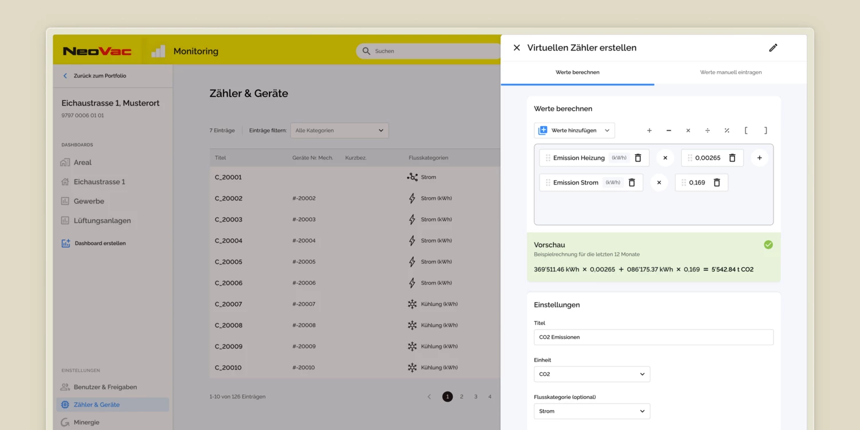
Task: Click the pencil edit icon in panel header
Action: coord(773,48)
